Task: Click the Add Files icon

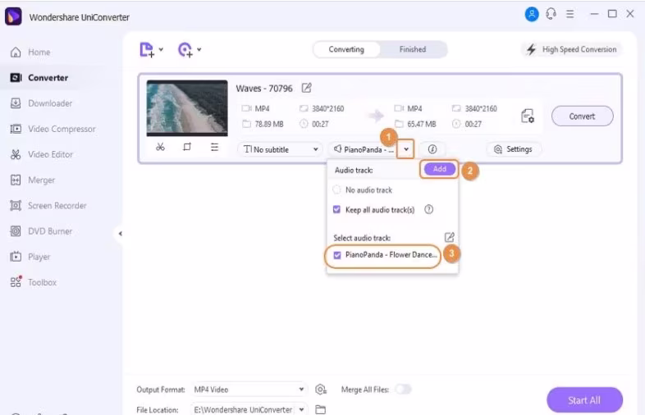Action: 147,50
